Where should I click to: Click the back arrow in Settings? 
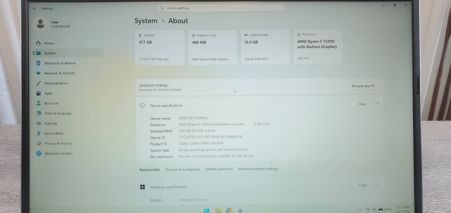pos(35,8)
